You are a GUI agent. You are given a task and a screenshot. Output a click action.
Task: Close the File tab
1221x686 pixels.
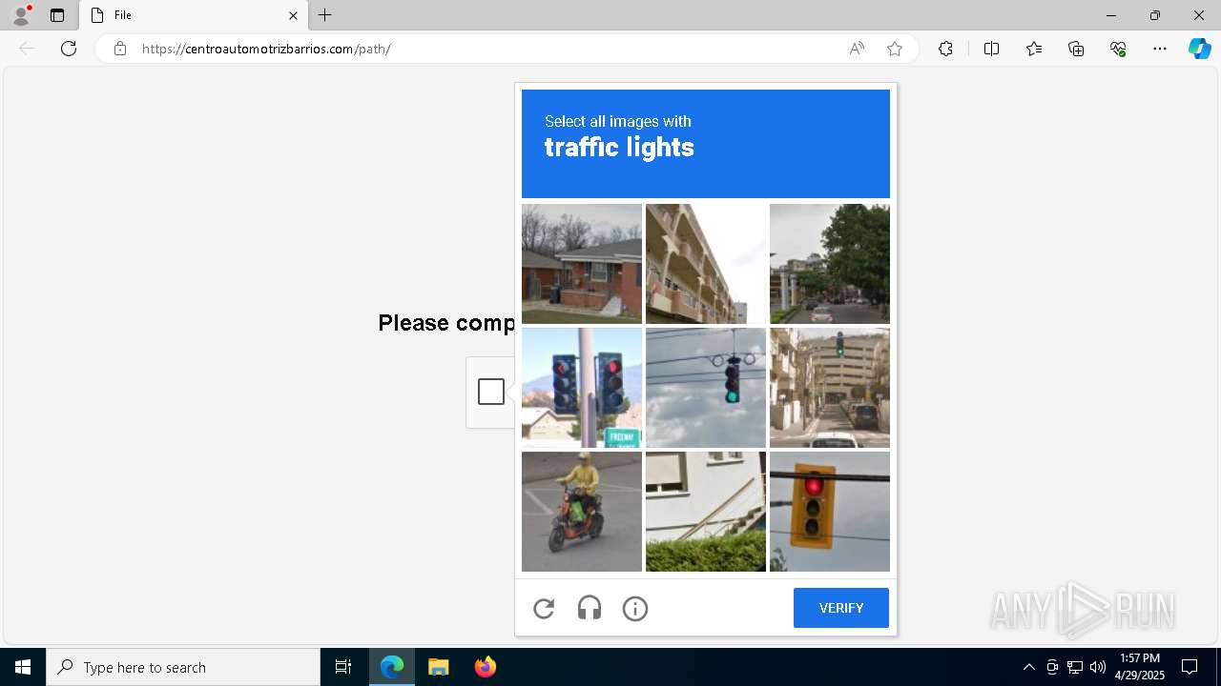[x=293, y=15]
